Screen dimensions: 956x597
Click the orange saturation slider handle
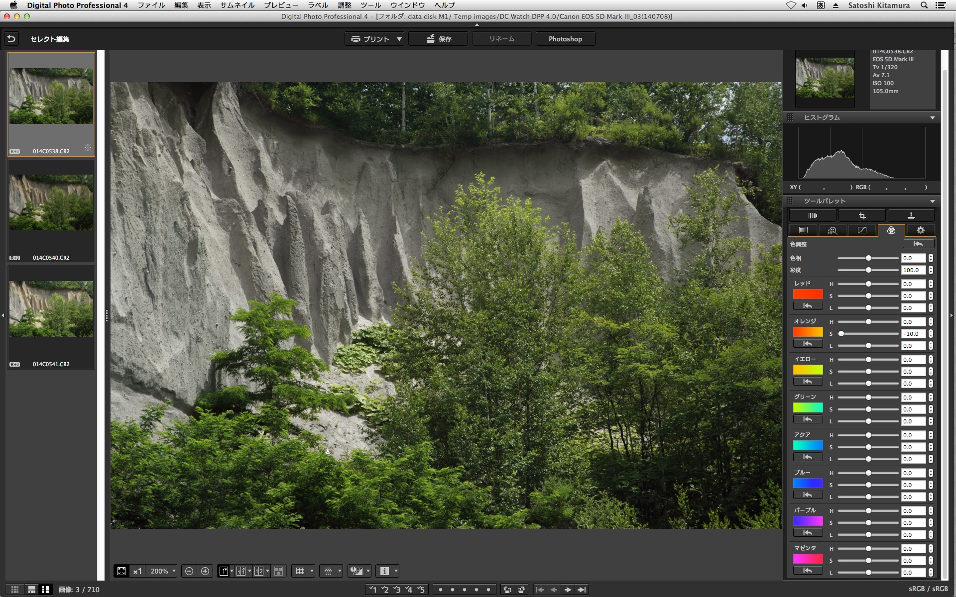click(841, 334)
